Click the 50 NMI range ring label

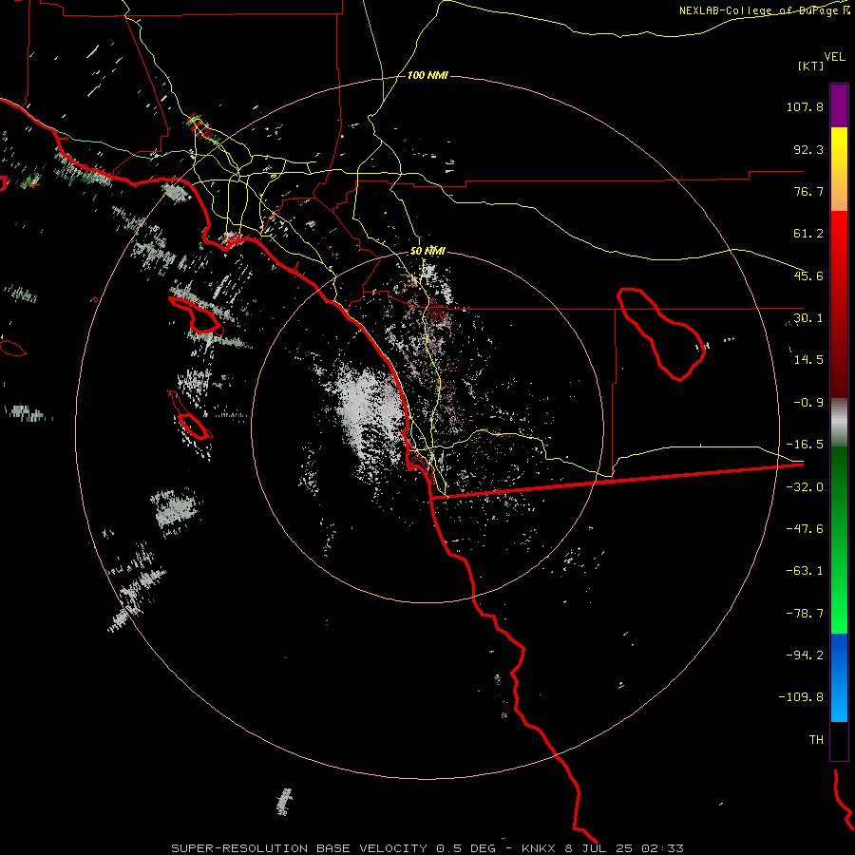click(x=427, y=252)
